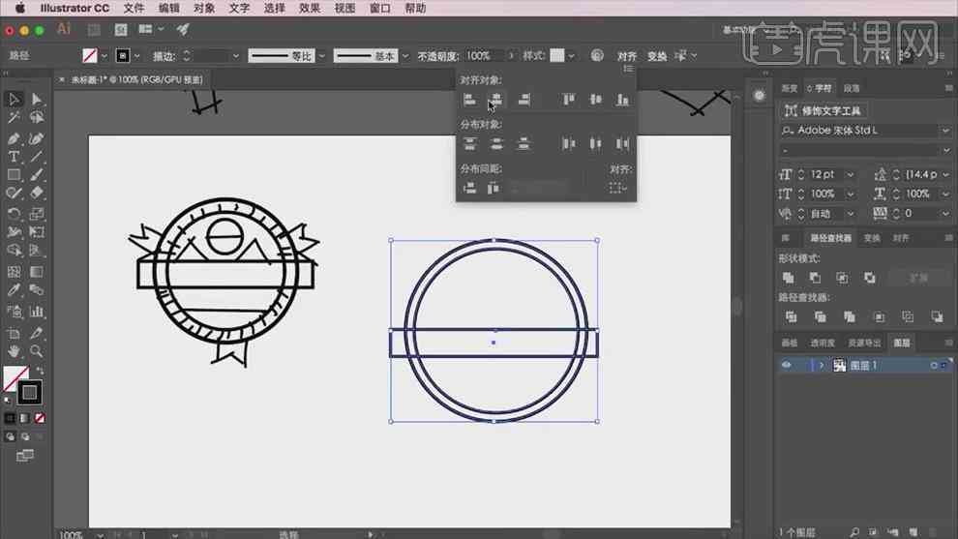Open brush definition 基本 dropdown
Image resolution: width=958 pixels, height=539 pixels.
click(x=405, y=56)
